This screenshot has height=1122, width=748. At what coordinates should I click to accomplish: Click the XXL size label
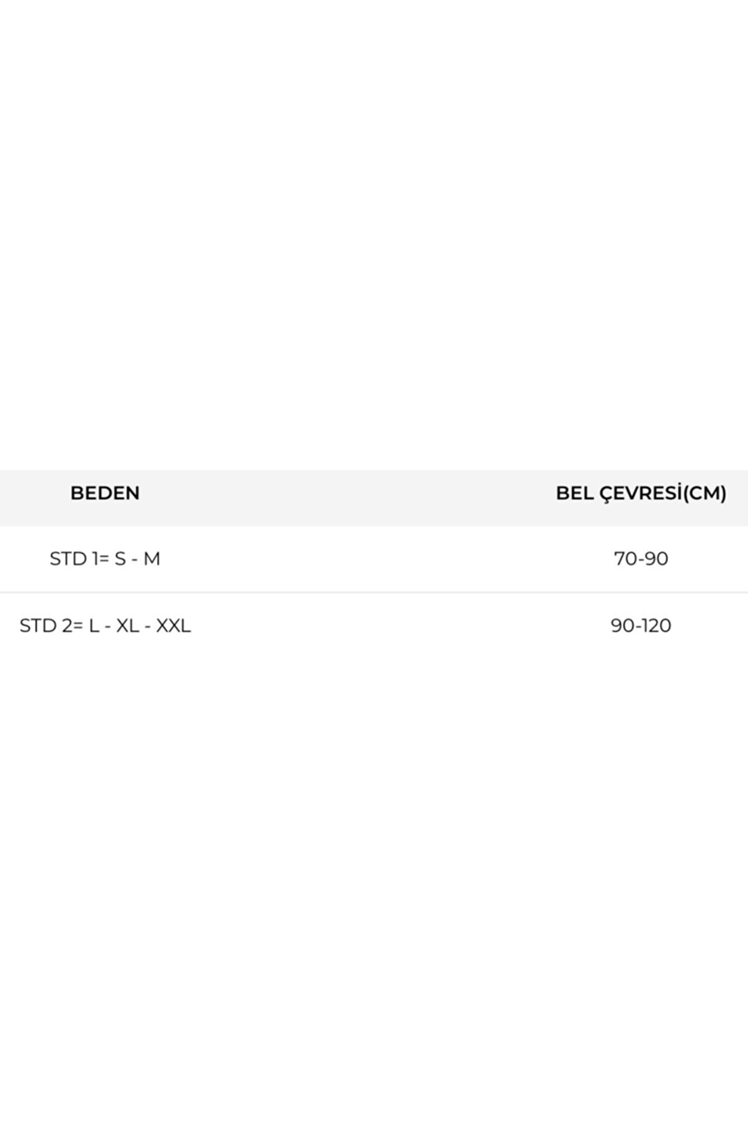pos(173,625)
